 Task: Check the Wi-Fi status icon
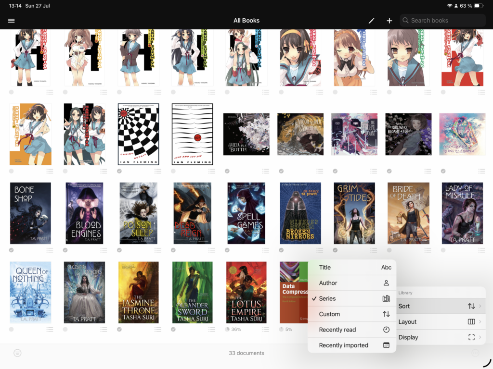450,6
